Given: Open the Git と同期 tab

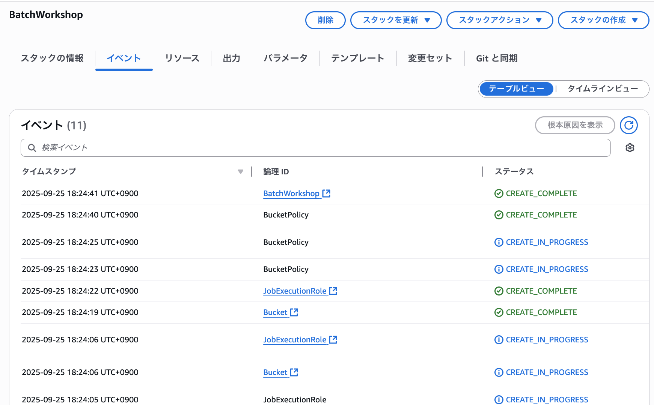Looking at the screenshot, I should (x=497, y=58).
